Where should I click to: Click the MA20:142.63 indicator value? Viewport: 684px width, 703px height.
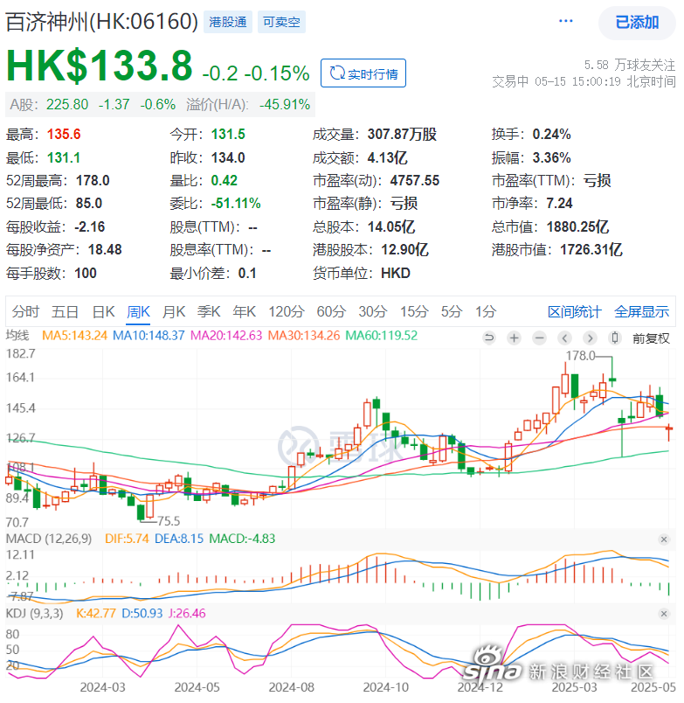(x=225, y=336)
